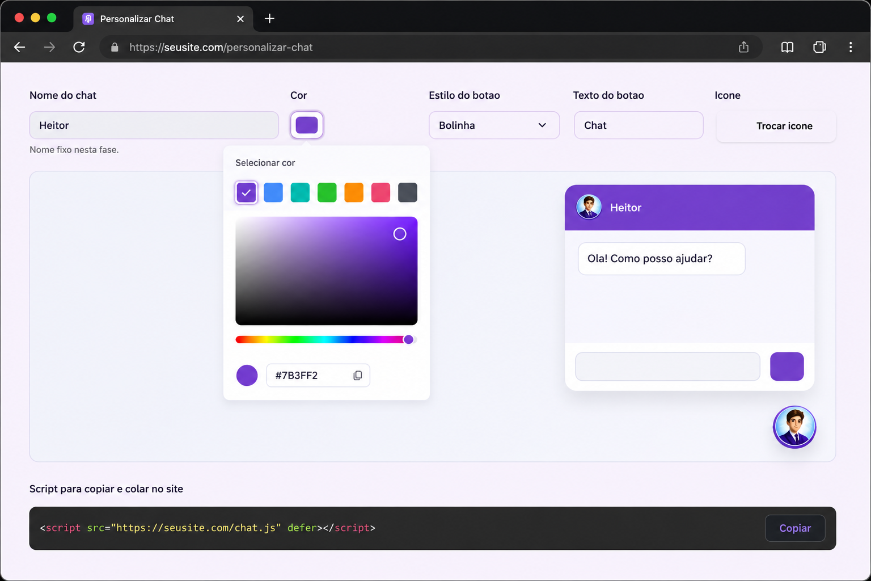Click the share icon in address bar

tap(744, 47)
